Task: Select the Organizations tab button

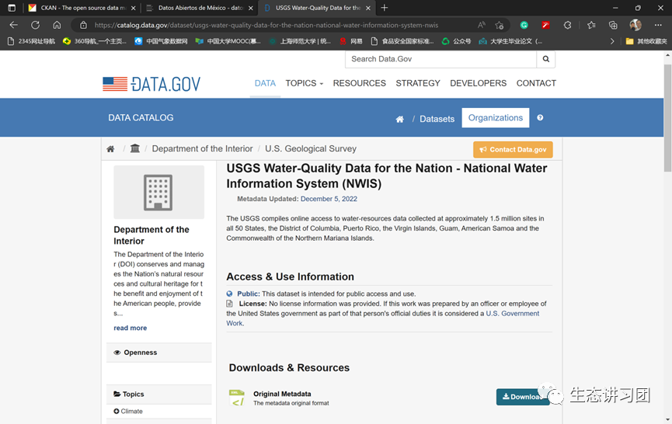Action: (x=496, y=118)
